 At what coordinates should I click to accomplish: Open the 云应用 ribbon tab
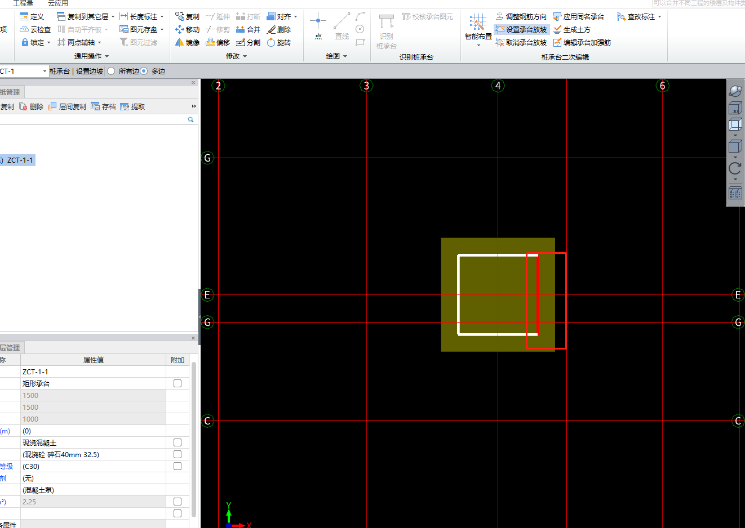tap(57, 3)
